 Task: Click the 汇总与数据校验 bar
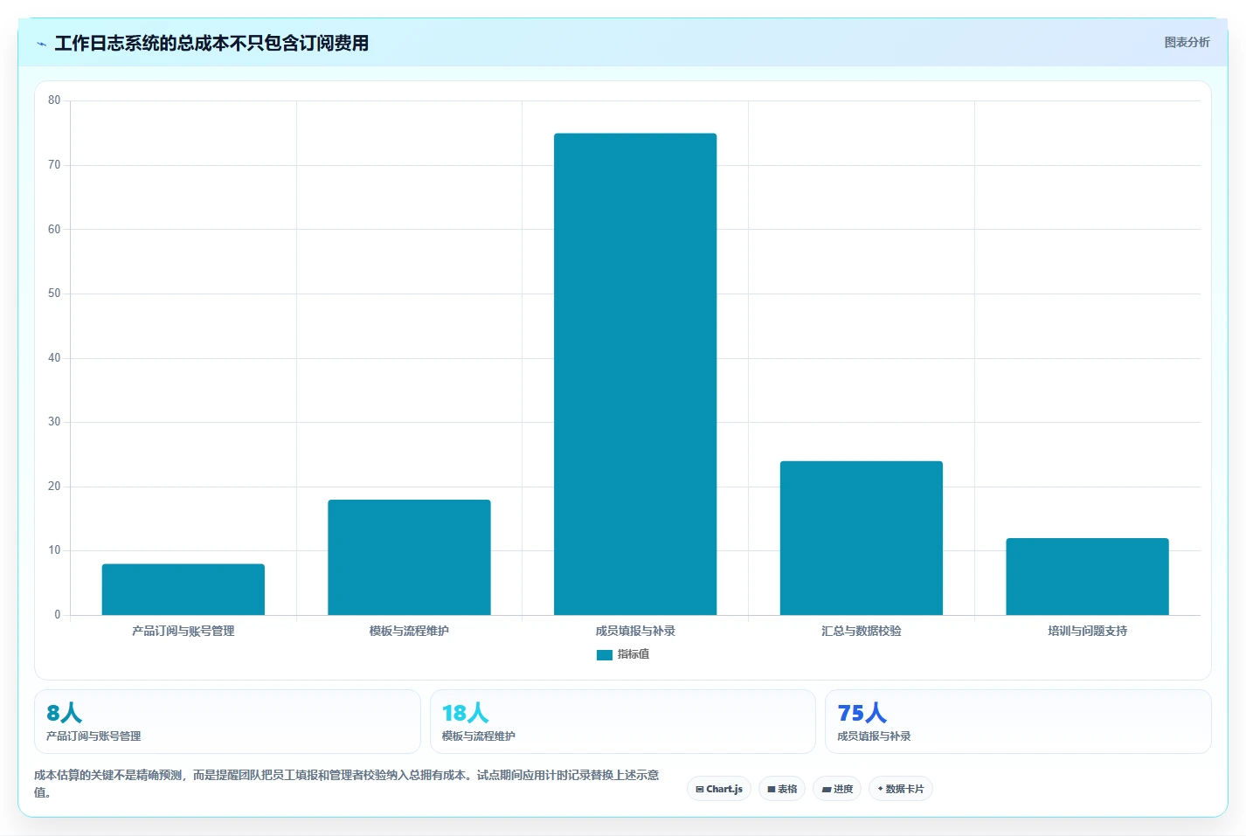(861, 538)
